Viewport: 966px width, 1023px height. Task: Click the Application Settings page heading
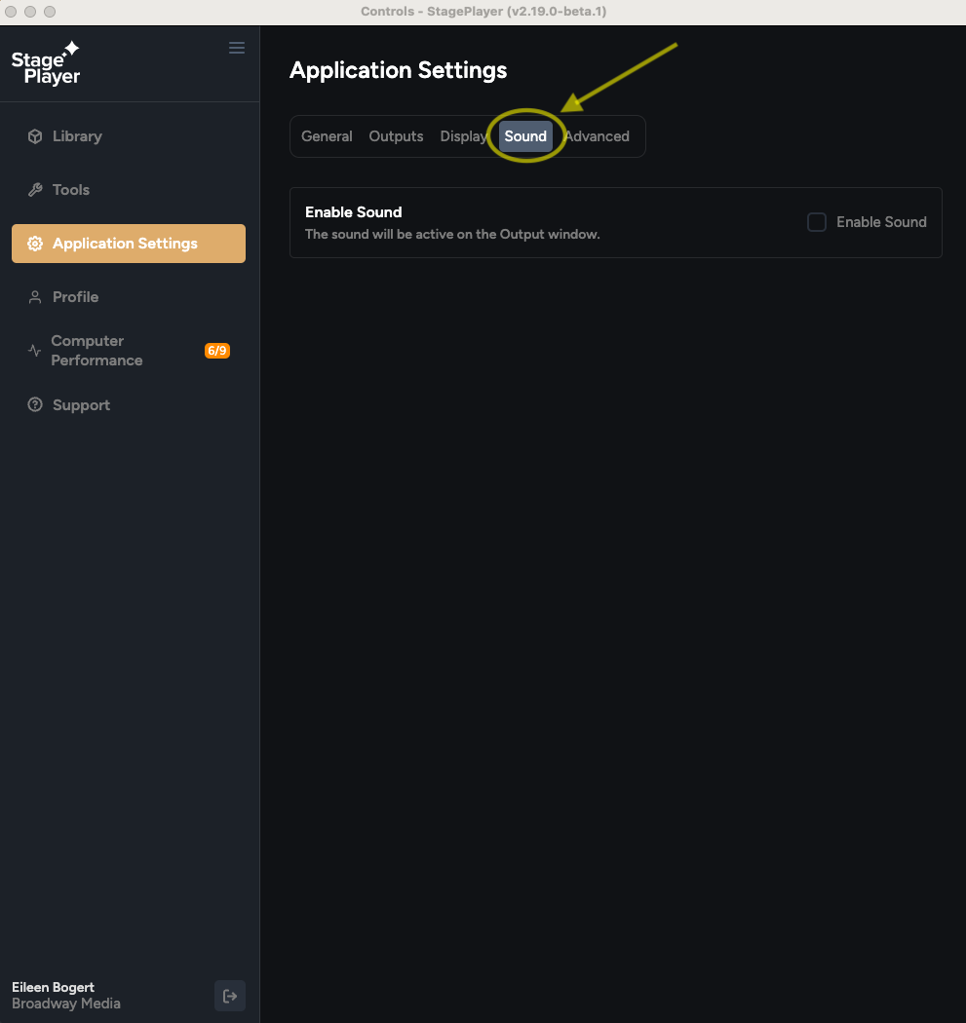coord(398,70)
